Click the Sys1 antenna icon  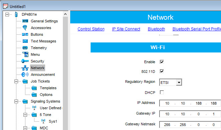tap(43, 121)
